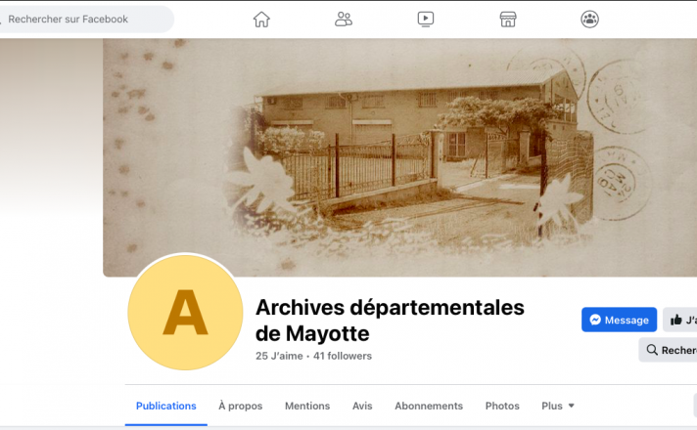Screen dimensions: 697x430
Task: View the Avis tab
Action: 362,406
